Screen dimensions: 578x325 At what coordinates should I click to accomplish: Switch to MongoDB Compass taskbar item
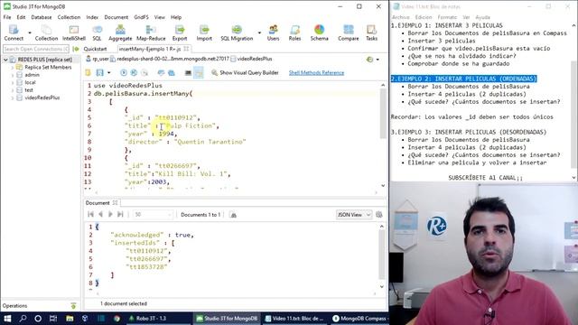pos(359,319)
